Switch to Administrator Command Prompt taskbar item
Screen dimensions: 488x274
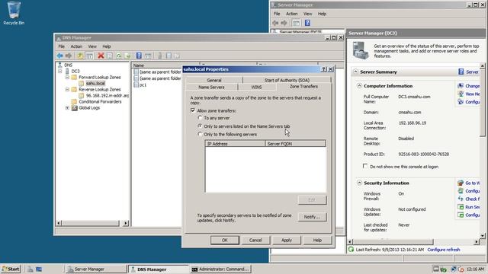pos(220,269)
